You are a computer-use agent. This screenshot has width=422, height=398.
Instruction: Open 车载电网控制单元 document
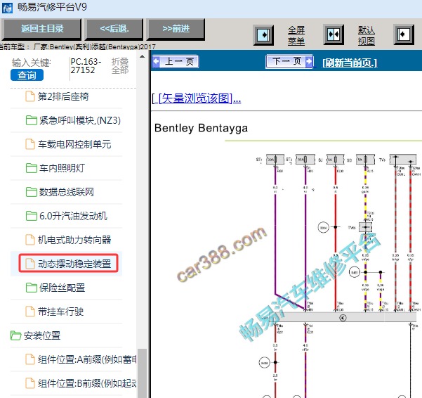pos(74,144)
